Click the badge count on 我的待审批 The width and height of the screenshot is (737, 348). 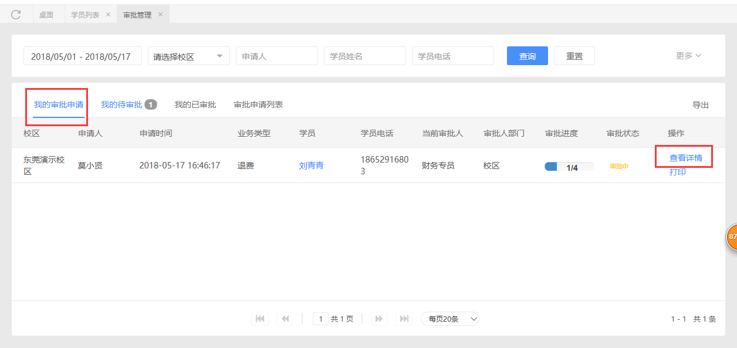(151, 104)
